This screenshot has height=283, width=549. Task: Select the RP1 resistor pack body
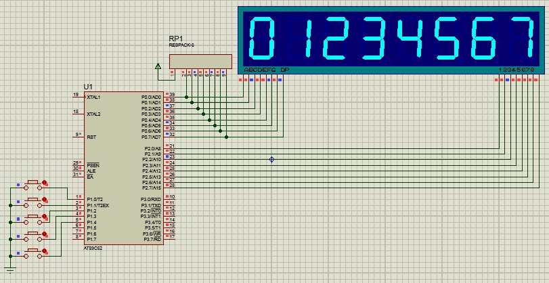point(200,61)
